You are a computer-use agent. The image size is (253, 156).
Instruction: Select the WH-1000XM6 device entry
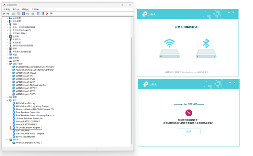click(22, 130)
